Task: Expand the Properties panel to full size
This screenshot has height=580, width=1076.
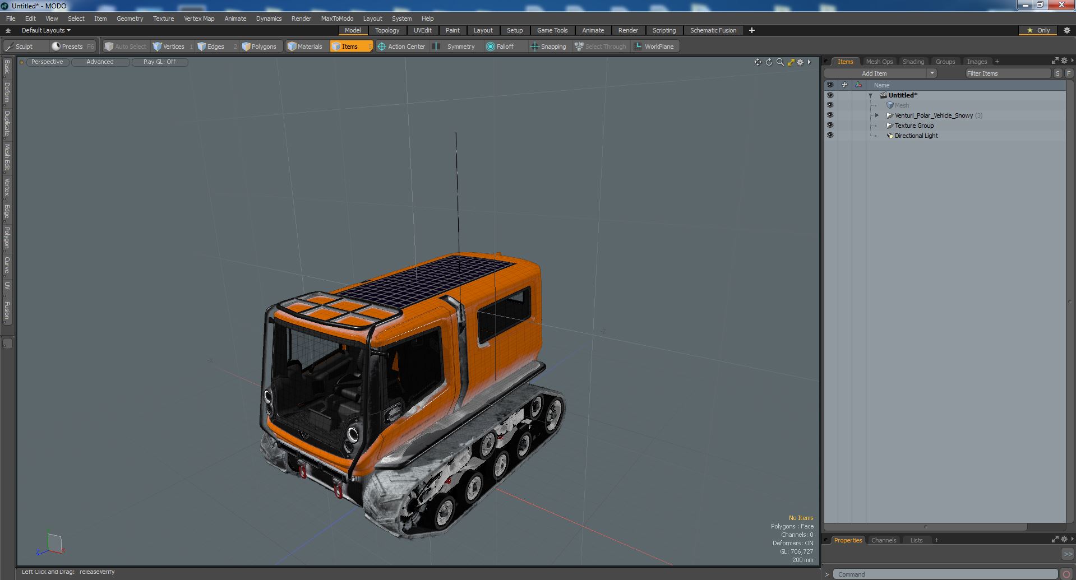Action: tap(1055, 540)
